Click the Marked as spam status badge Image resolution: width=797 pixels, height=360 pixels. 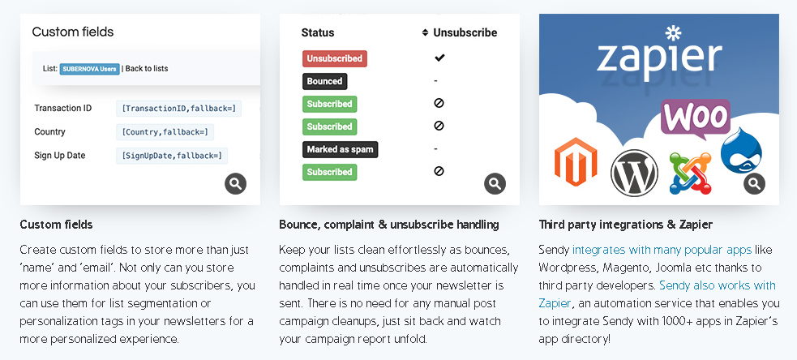pos(340,149)
